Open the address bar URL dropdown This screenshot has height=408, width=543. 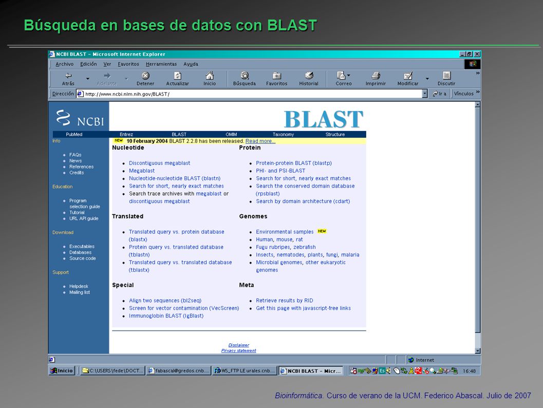[x=424, y=94]
